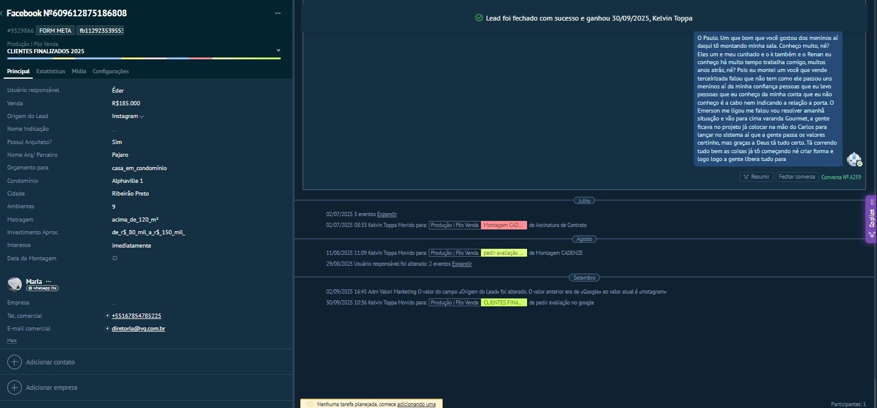
Task: Click the Adicionar empresa plus circle icon
Action: tap(15, 387)
